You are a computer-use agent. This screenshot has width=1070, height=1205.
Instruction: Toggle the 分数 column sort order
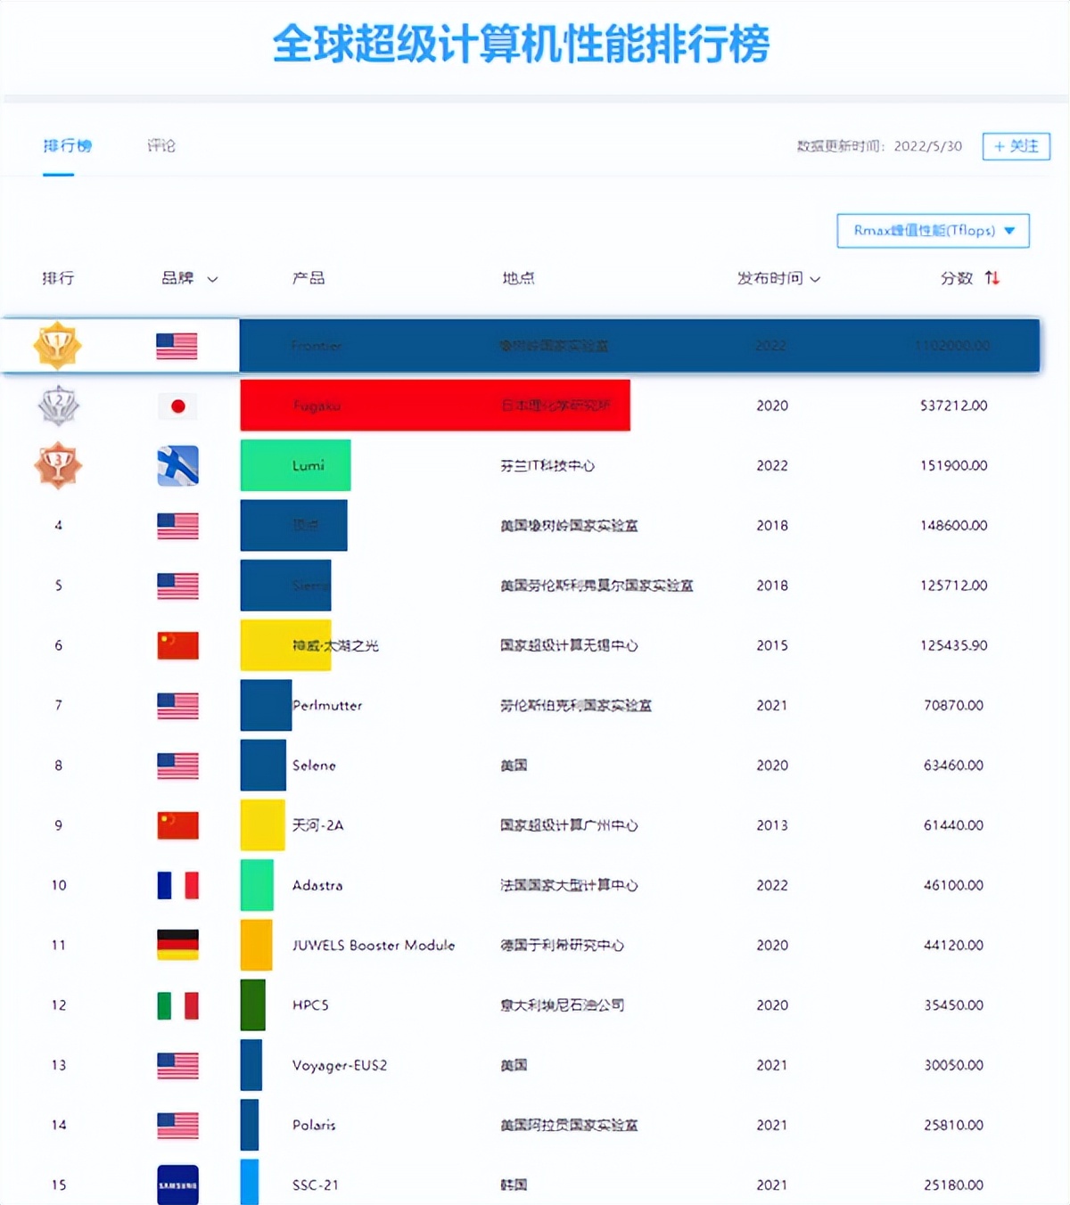point(992,278)
